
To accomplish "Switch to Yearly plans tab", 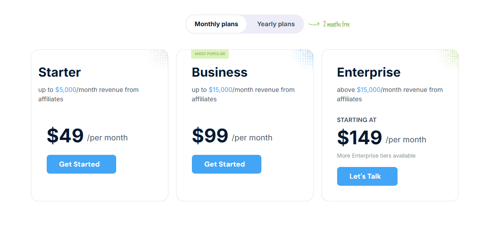I will pyautogui.click(x=276, y=24).
